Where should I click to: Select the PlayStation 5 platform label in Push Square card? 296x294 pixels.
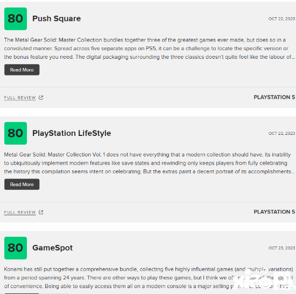click(x=274, y=97)
